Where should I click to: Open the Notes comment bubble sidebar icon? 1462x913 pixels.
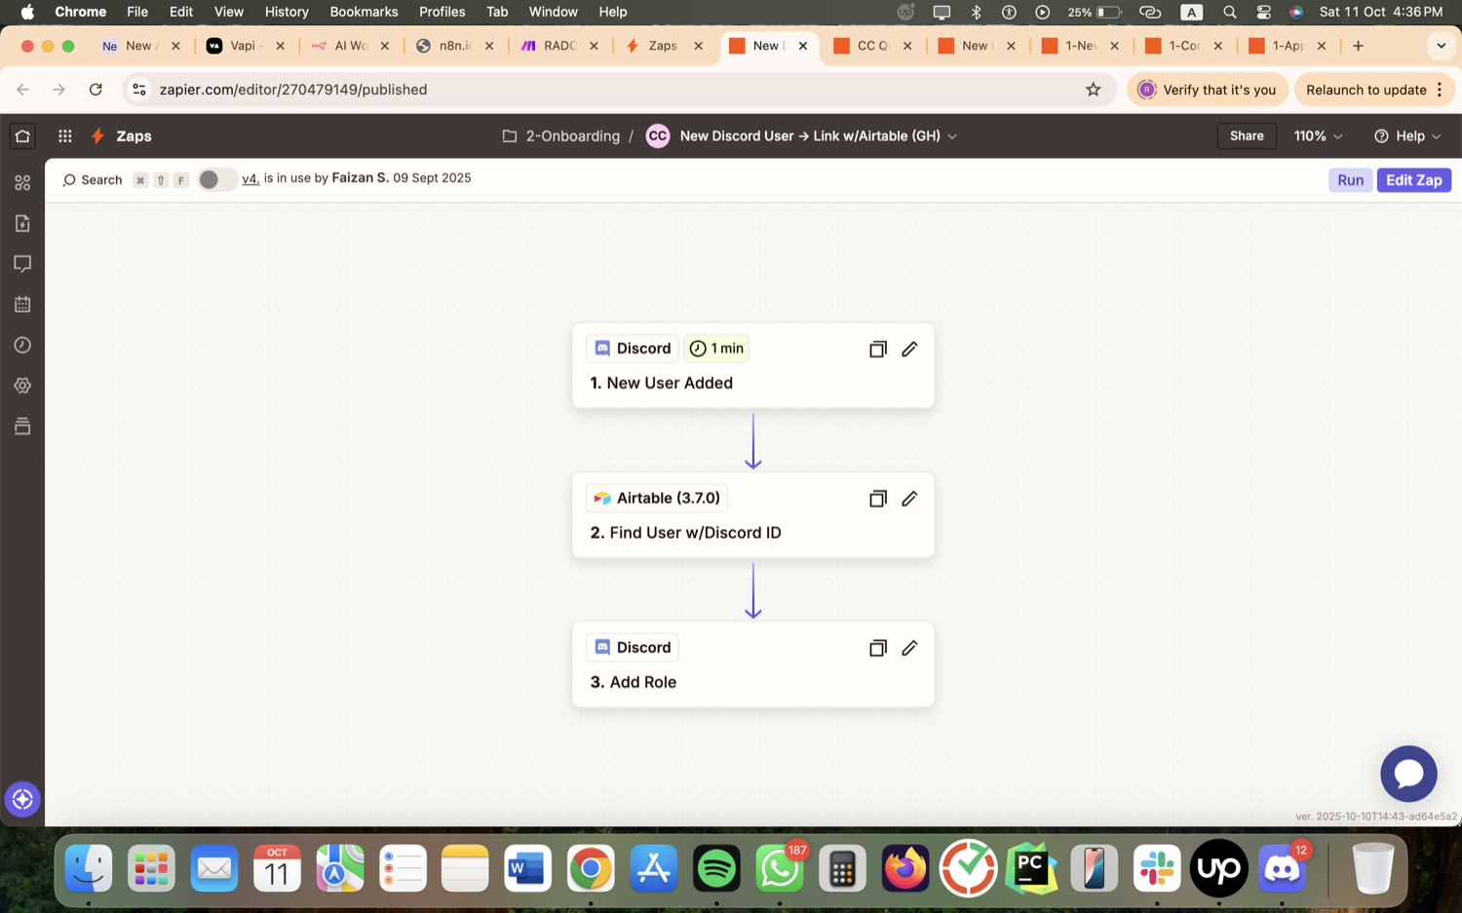[x=22, y=264]
